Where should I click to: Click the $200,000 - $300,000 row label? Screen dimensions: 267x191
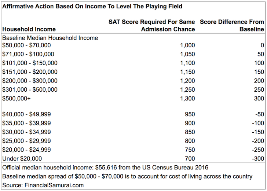click(30, 81)
